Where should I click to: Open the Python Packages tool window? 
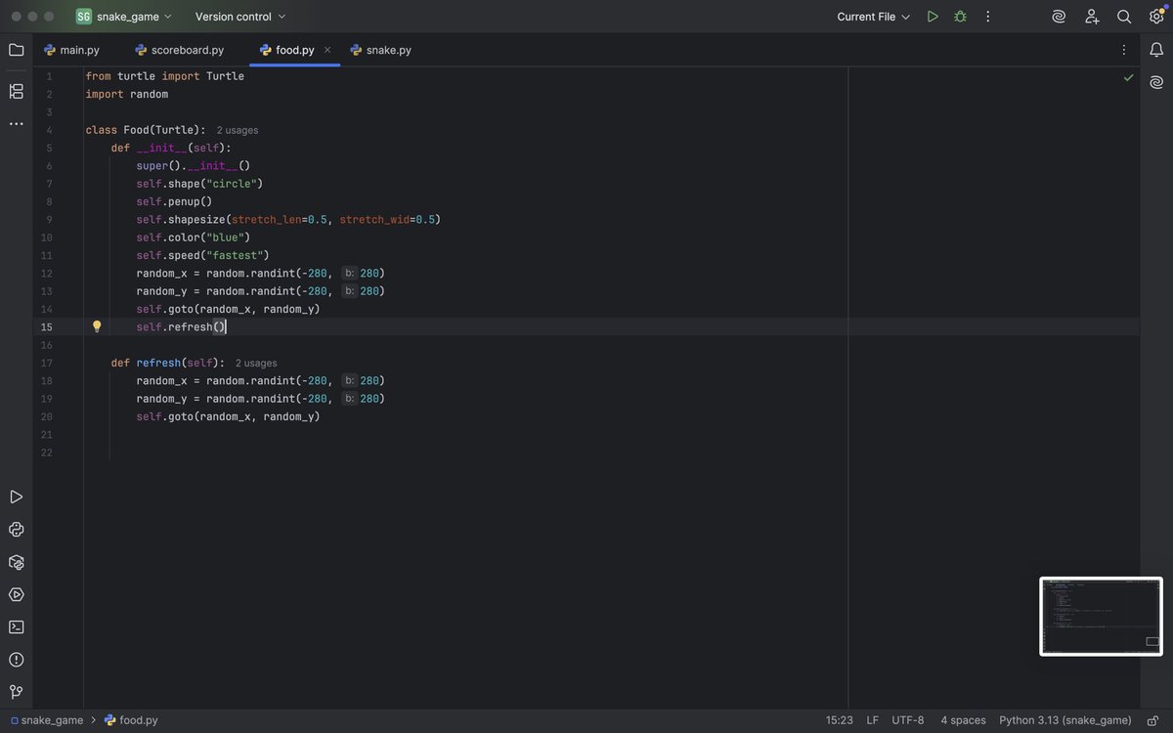(16, 562)
